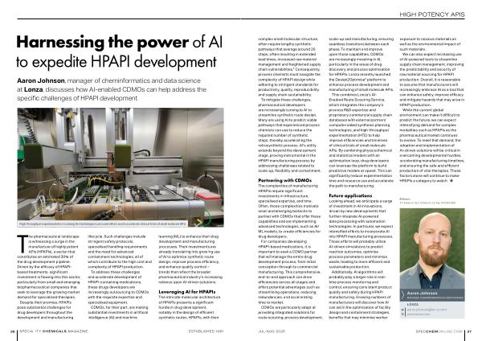The height and width of the screenshot is (341, 482).
Task: Click page number 26 in the footer
Action: point(13,331)
